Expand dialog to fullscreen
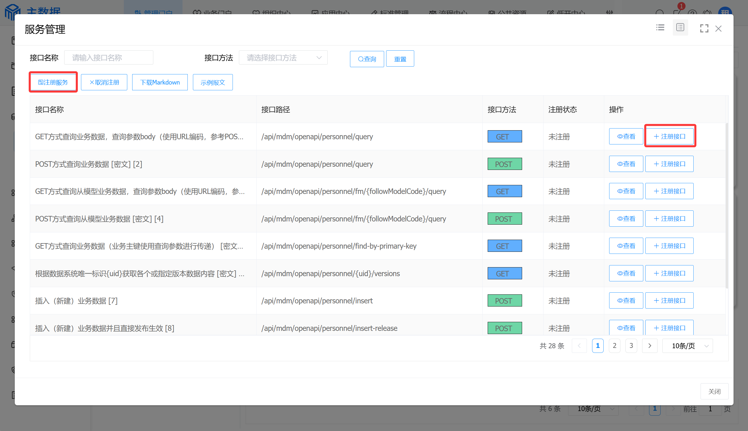Viewport: 748px width, 431px height. click(x=704, y=28)
